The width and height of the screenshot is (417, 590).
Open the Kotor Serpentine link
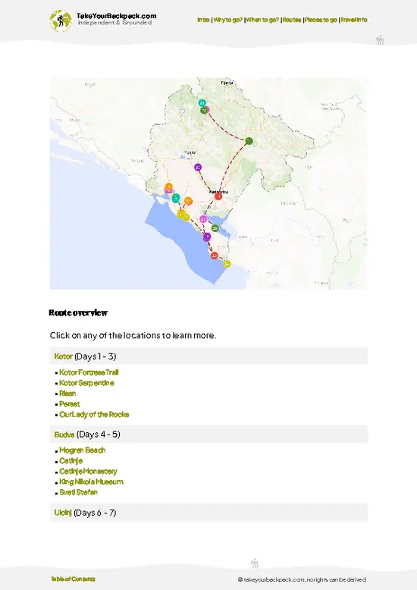pyautogui.click(x=86, y=383)
